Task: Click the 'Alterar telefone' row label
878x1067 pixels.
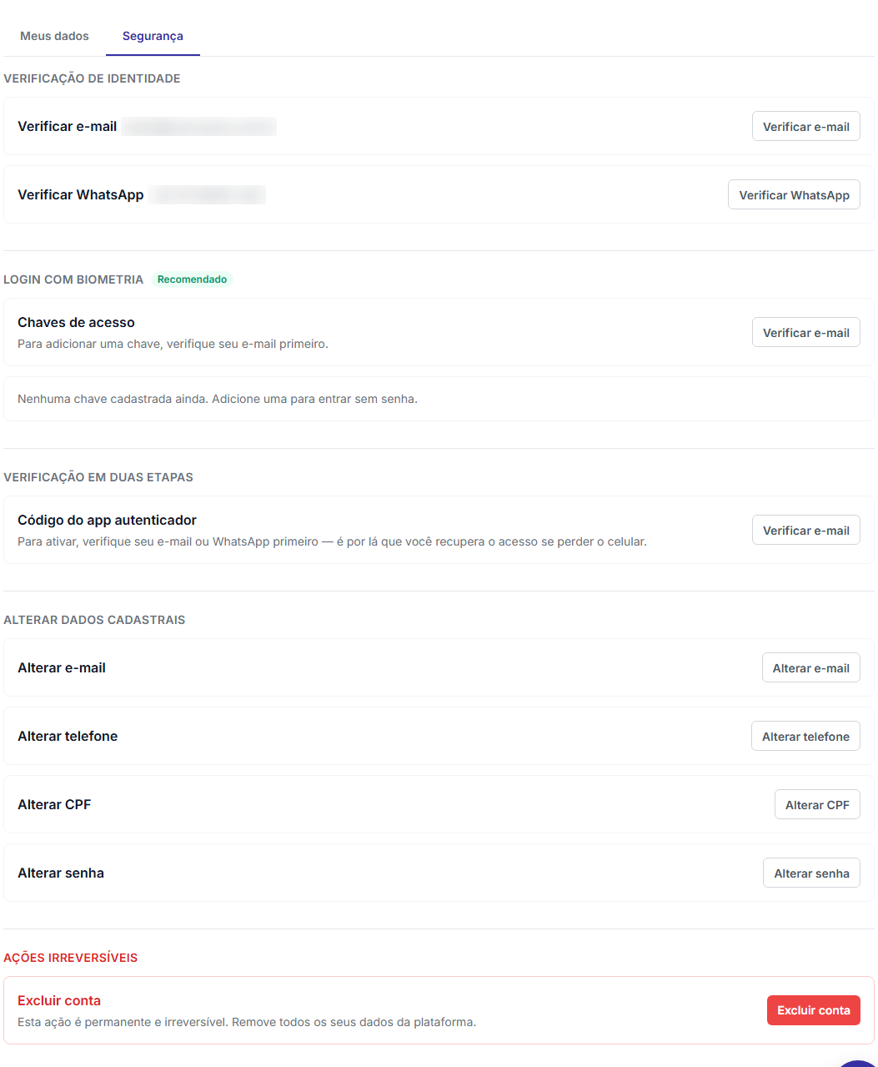Action: (x=68, y=737)
